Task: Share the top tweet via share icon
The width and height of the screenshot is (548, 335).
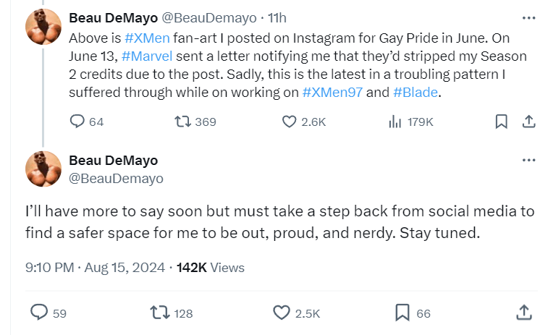Action: click(x=528, y=122)
